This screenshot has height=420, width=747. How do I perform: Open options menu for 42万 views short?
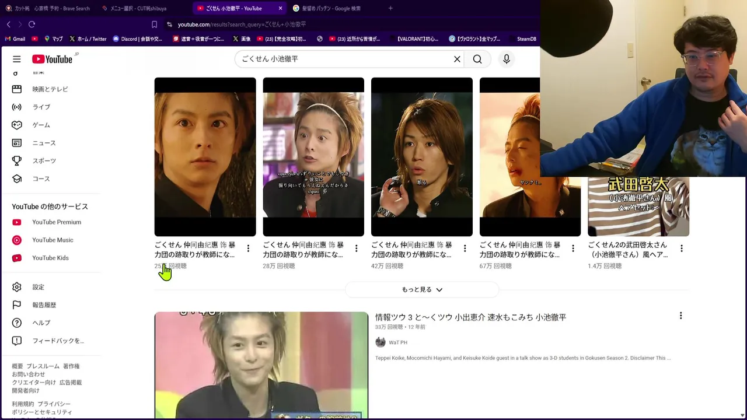[465, 249]
